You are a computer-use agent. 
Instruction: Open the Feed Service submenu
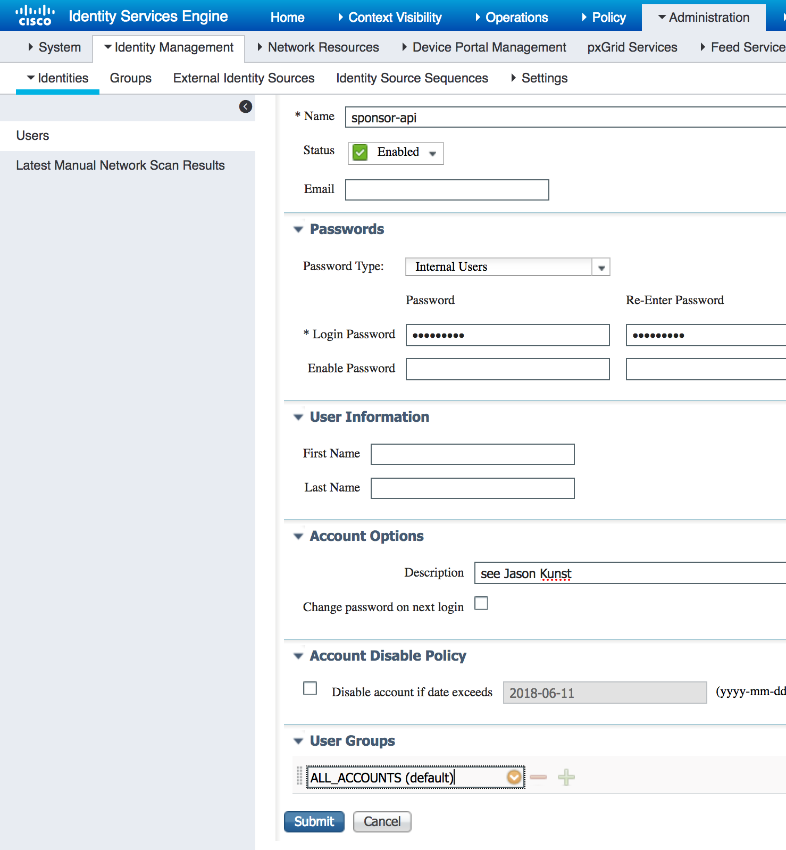point(743,47)
